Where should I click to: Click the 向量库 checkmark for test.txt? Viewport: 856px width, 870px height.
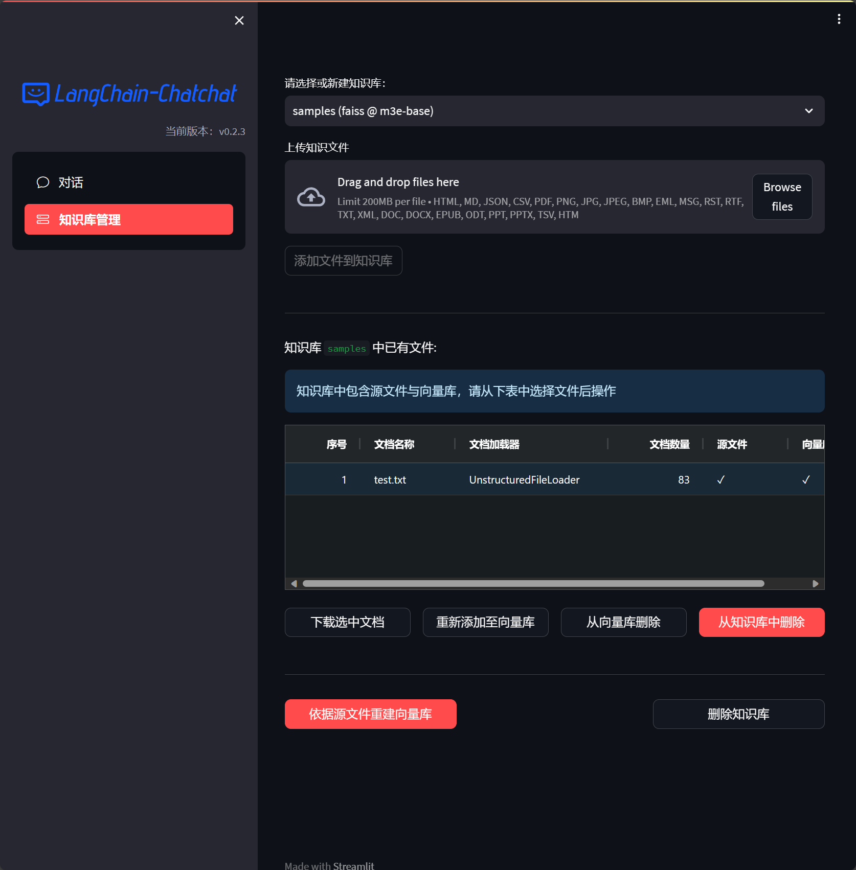click(x=806, y=479)
